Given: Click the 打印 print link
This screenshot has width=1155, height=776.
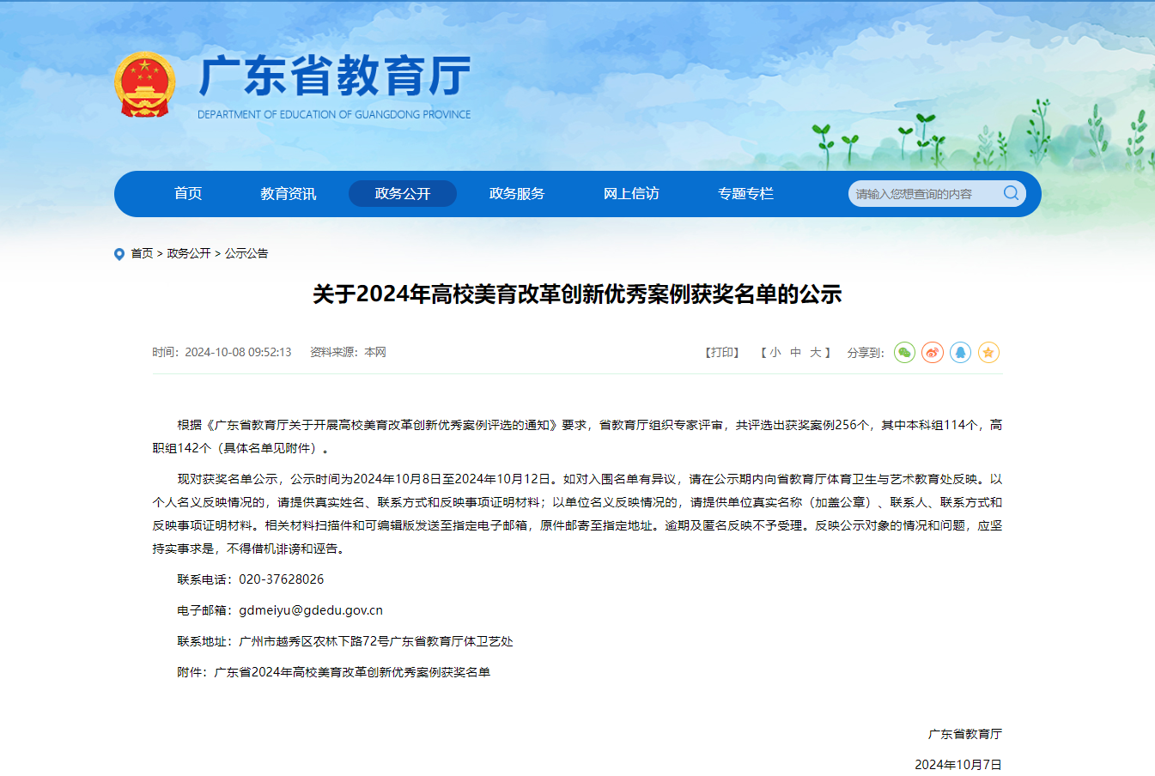Looking at the screenshot, I should pyautogui.click(x=722, y=353).
